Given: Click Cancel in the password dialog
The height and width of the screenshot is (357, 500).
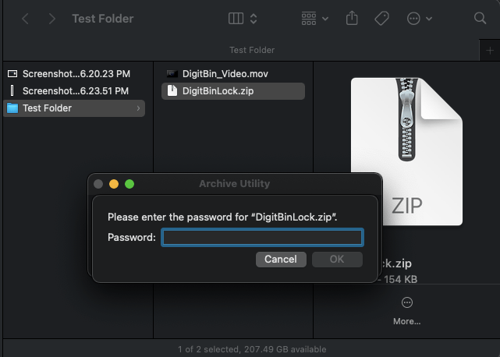Looking at the screenshot, I should click(281, 259).
